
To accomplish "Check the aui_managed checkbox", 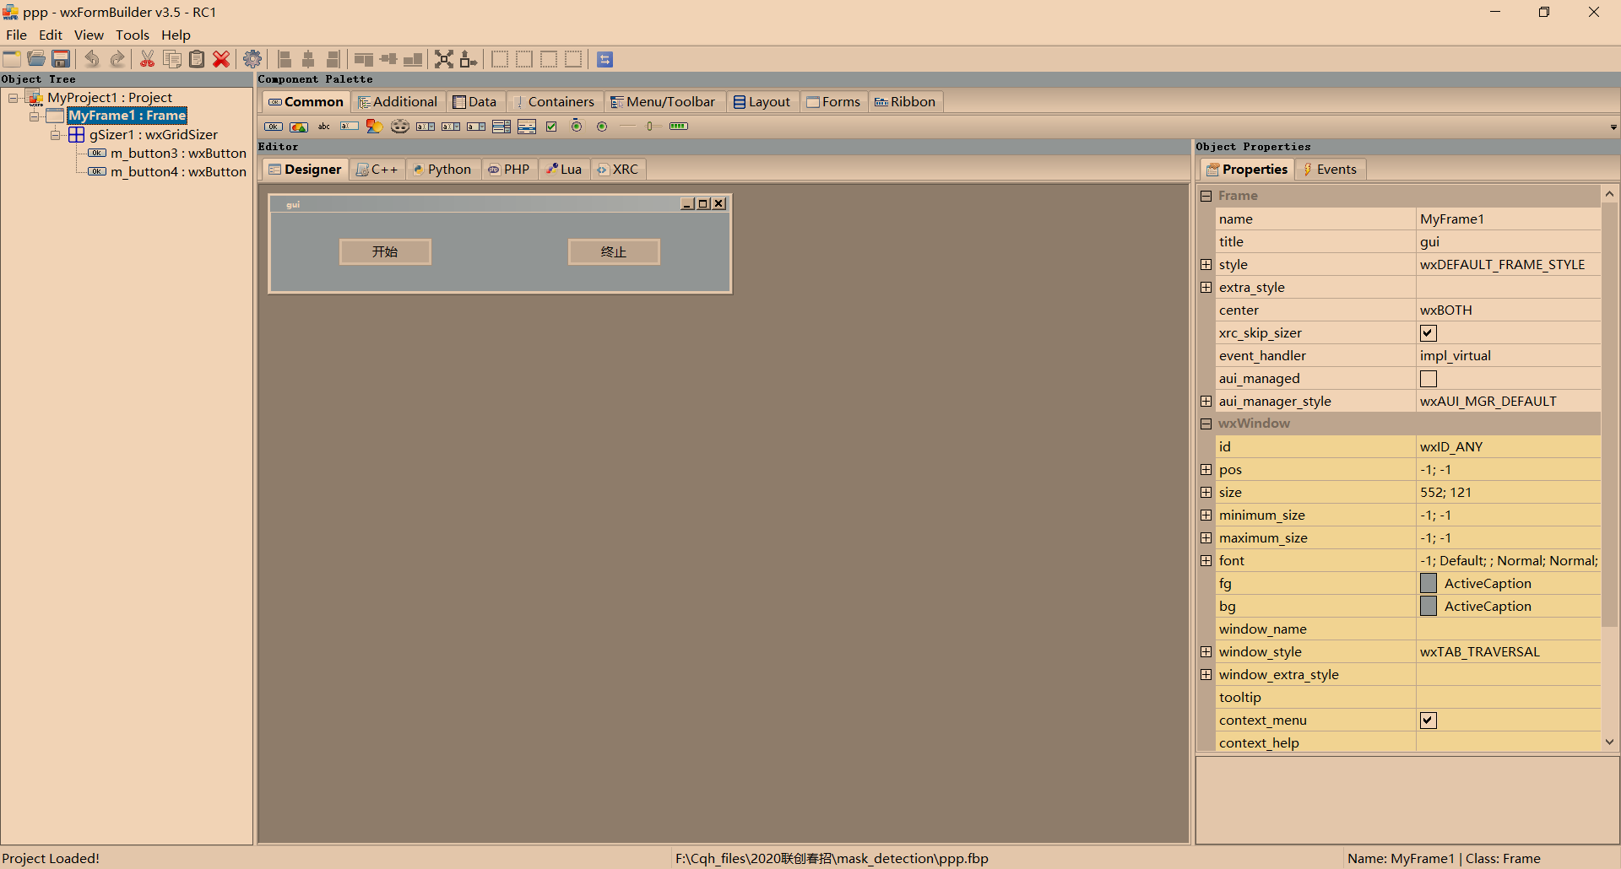I will pyautogui.click(x=1429, y=379).
